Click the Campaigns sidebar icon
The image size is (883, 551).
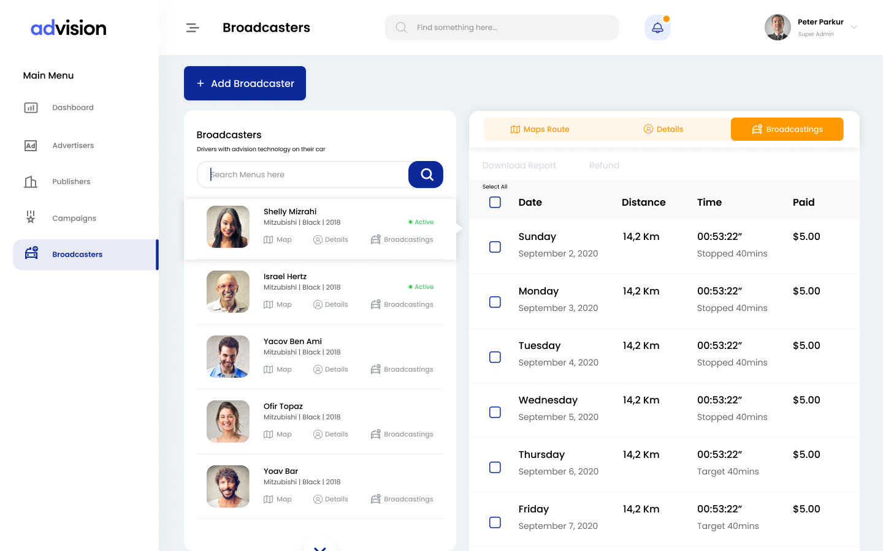tap(31, 218)
